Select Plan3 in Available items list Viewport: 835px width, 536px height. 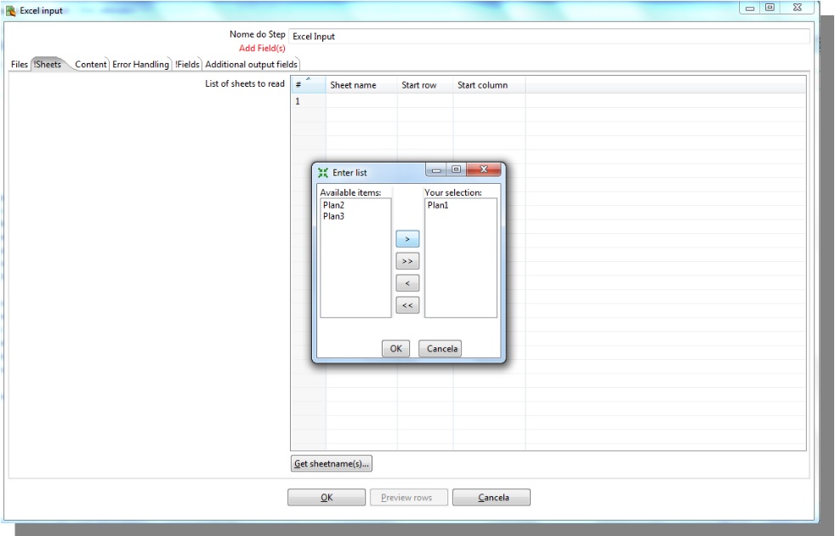333,216
